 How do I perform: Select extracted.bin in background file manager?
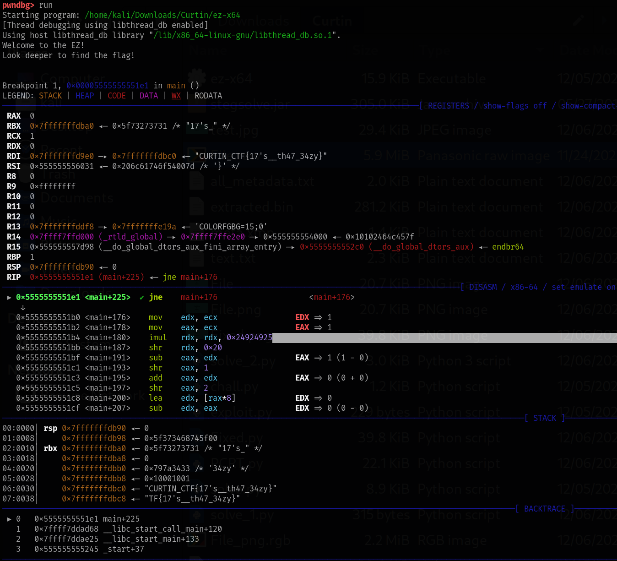[x=252, y=207]
